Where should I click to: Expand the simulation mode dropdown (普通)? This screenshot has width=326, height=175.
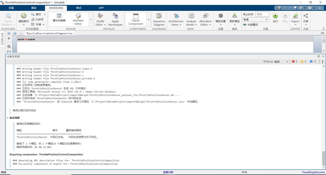pyautogui.click(x=256, y=20)
